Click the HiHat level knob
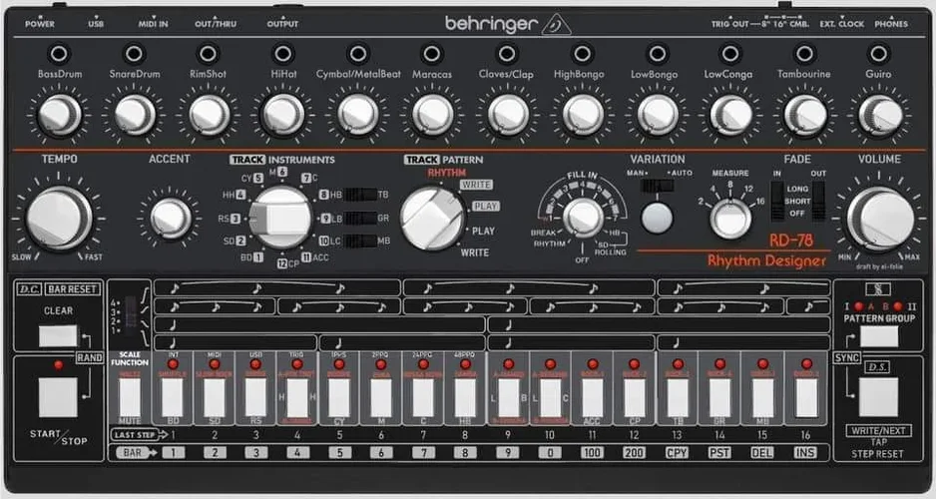The image size is (936, 499). click(283, 115)
